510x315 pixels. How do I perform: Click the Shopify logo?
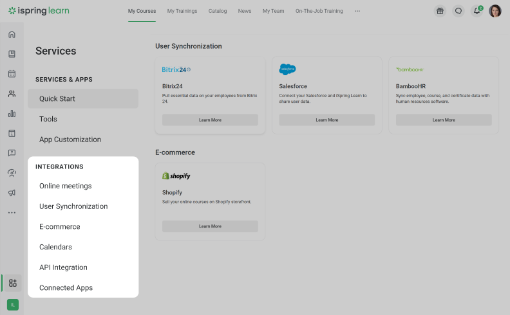click(x=176, y=175)
